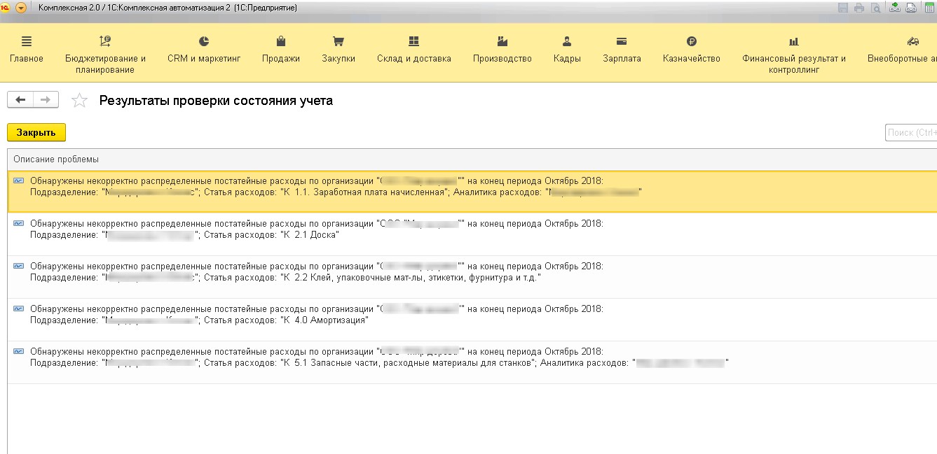This screenshot has width=937, height=454.
Task: Click the CRM и маркетинг pie icon
Action: [x=204, y=41]
